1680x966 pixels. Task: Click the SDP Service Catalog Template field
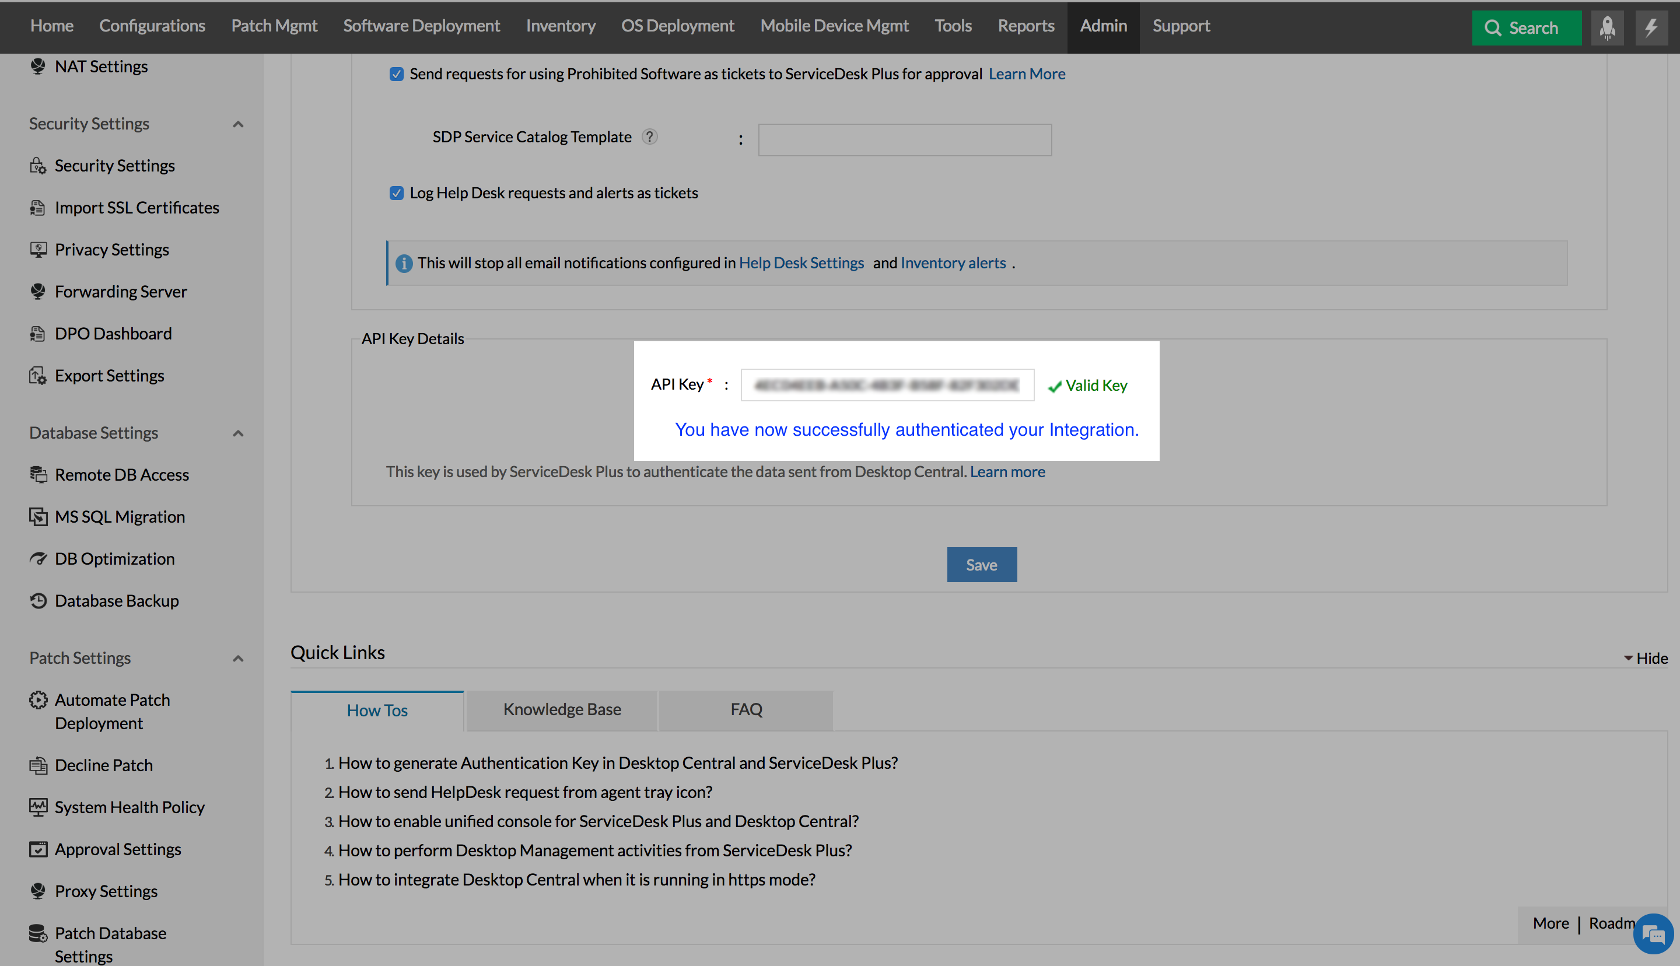(x=904, y=140)
